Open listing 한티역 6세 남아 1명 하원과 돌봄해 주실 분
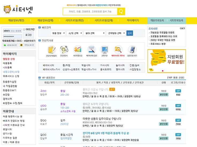The height and width of the screenshot is (147, 197). coord(106,133)
